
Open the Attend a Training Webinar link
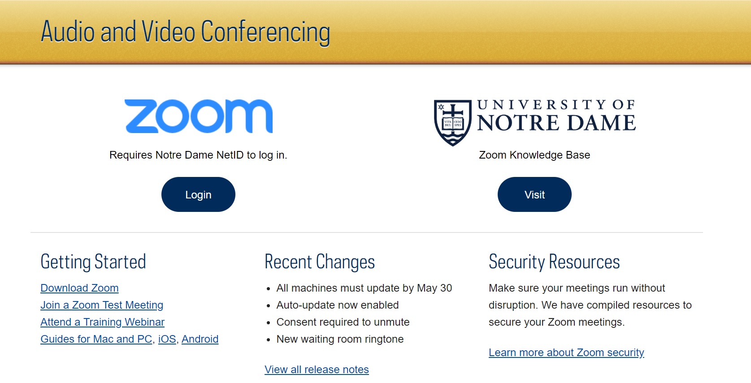102,322
